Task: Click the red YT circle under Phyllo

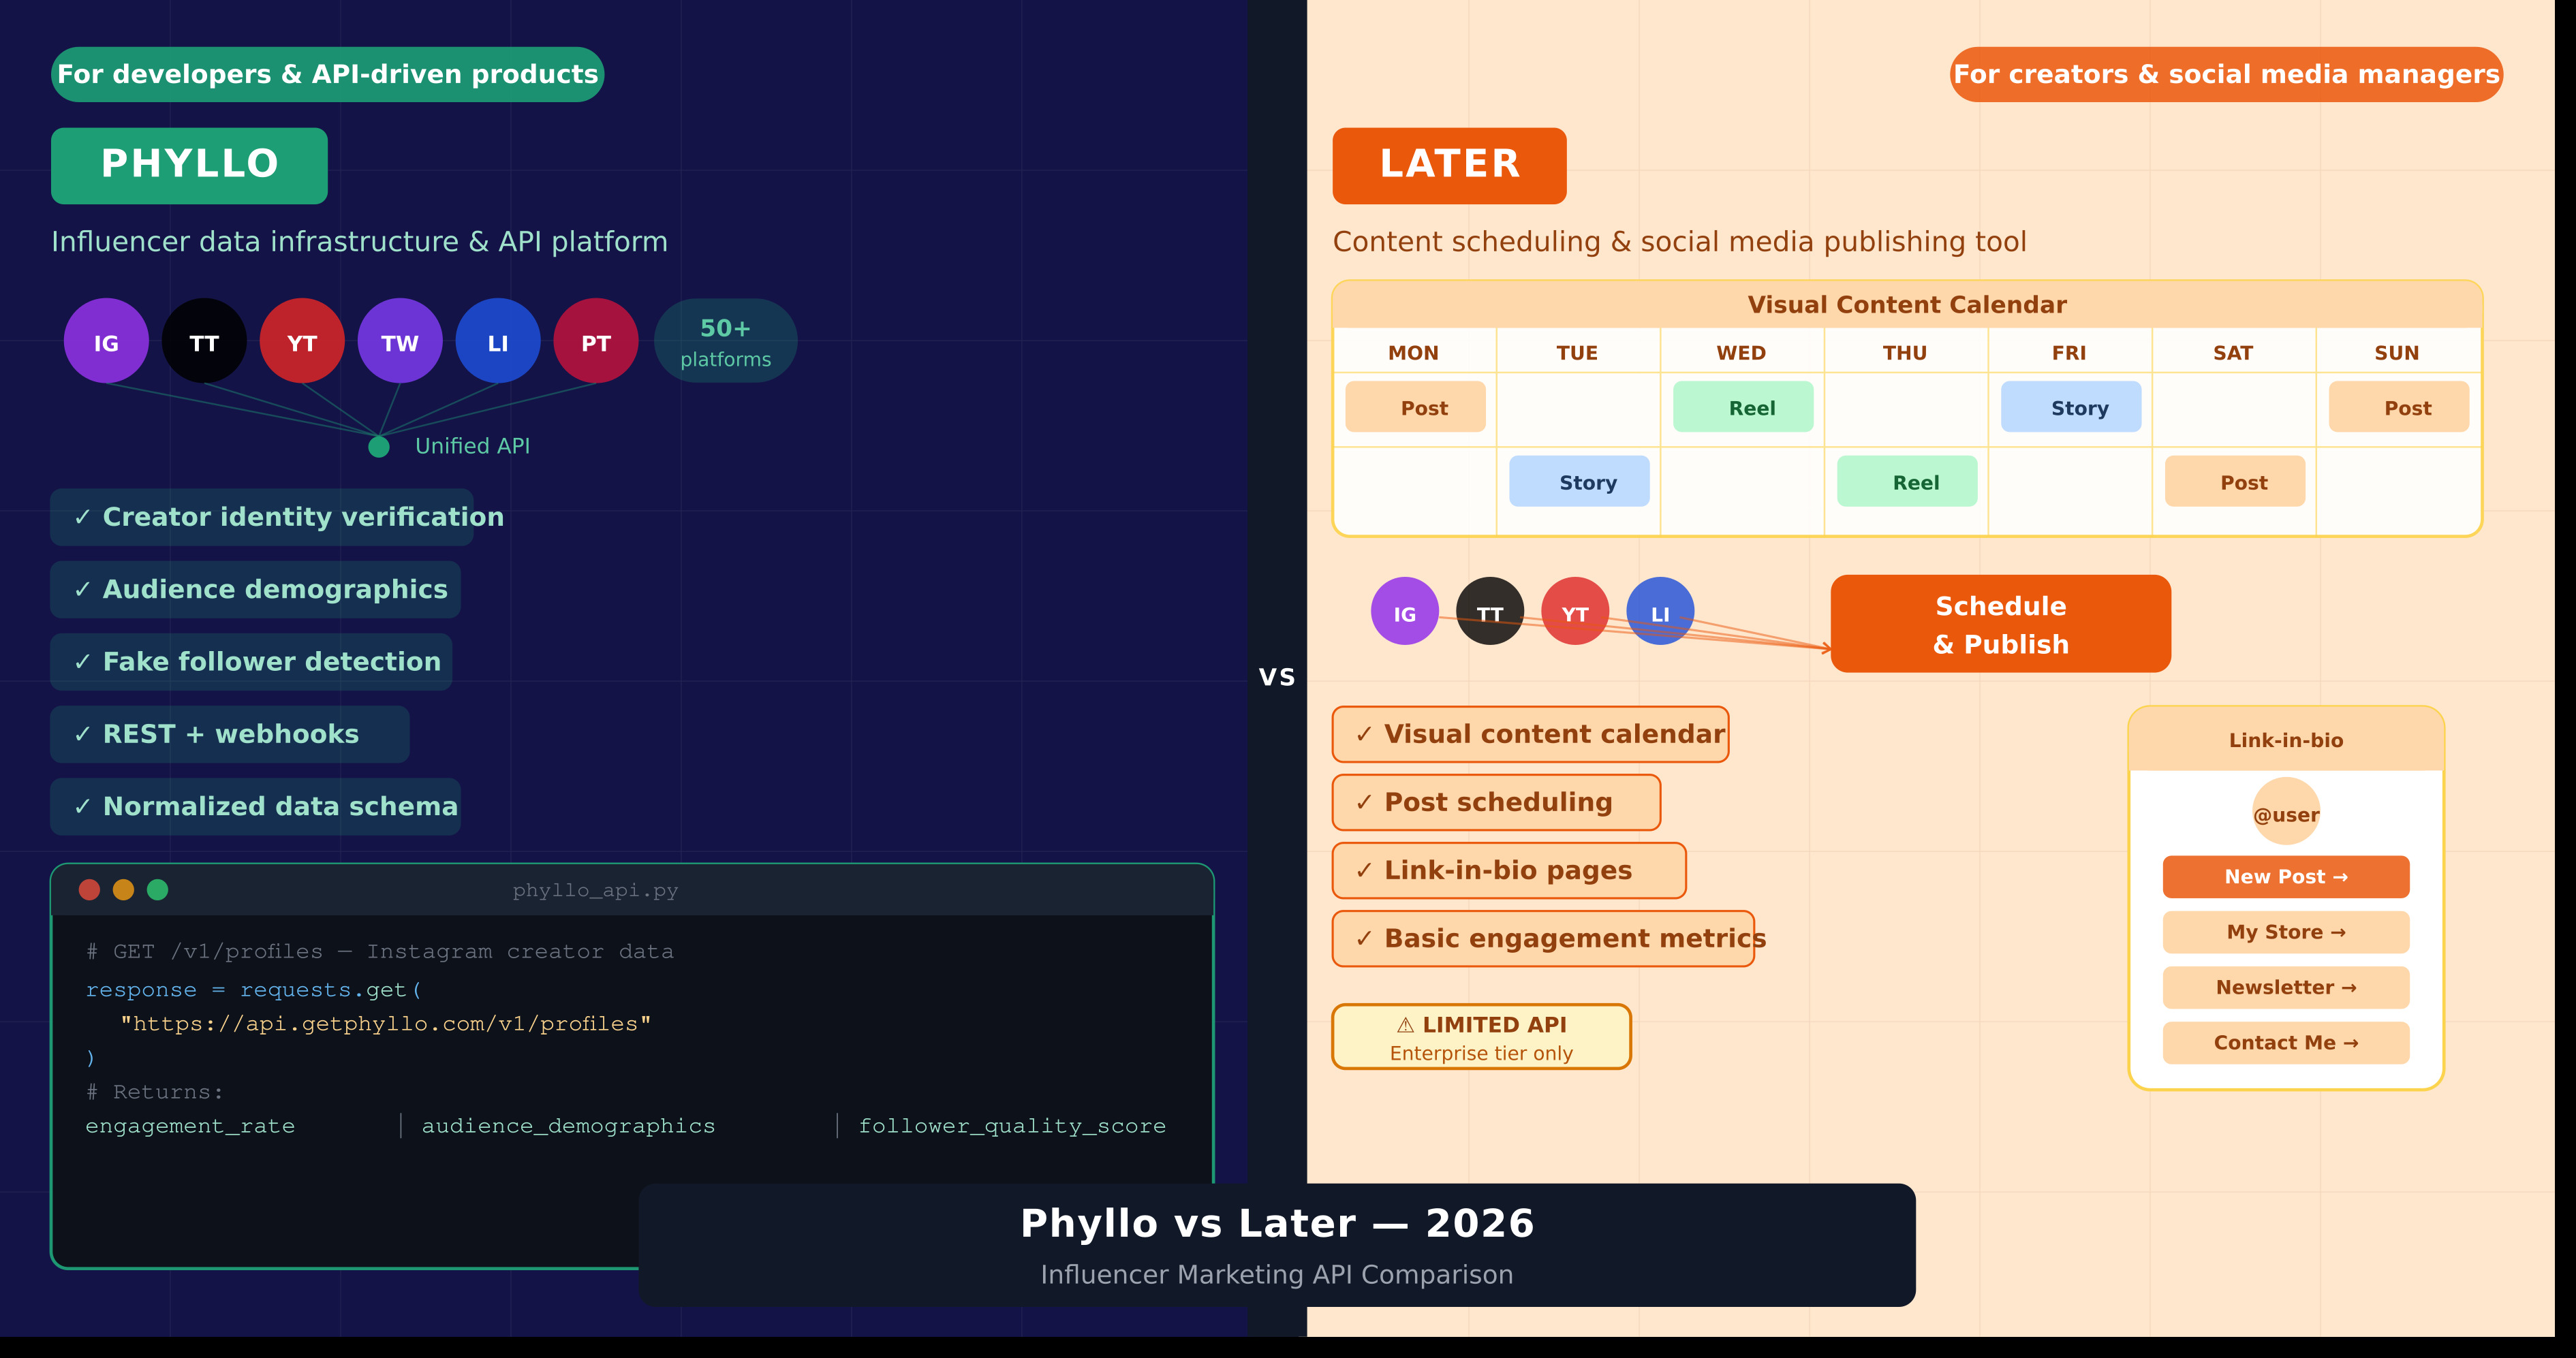Action: tap(302, 341)
